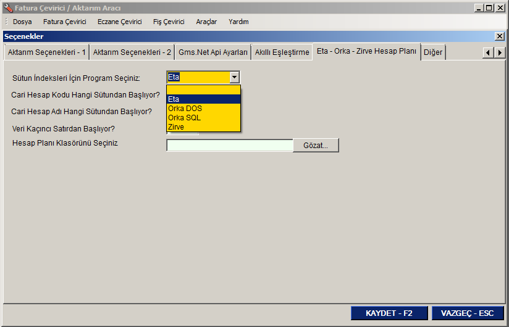Close the Seçenekler panel
The image size is (509, 327).
pyautogui.click(x=500, y=36)
